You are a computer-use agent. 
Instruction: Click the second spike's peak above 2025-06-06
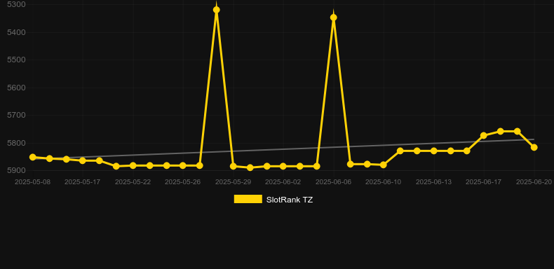point(334,18)
